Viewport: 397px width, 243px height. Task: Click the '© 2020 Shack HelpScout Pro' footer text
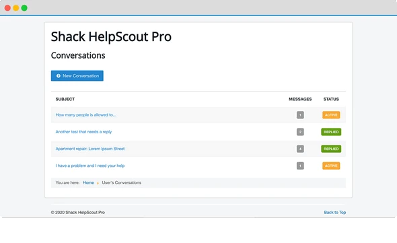(x=78, y=212)
